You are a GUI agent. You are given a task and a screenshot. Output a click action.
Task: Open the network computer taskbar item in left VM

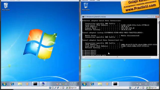[x=43, y=84]
